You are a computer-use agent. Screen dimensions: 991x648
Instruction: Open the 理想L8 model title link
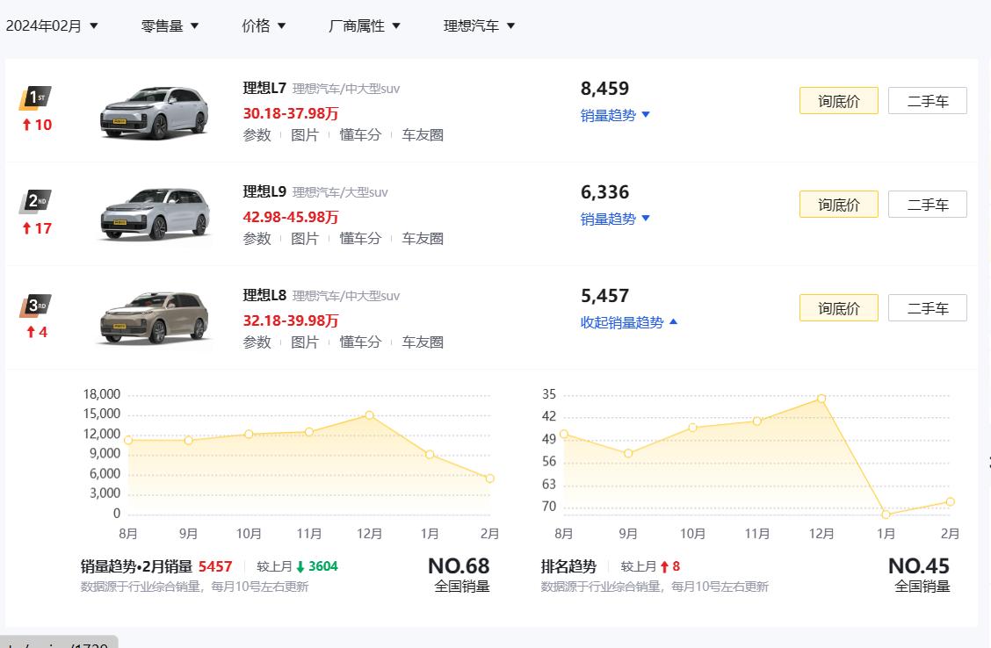(x=264, y=295)
